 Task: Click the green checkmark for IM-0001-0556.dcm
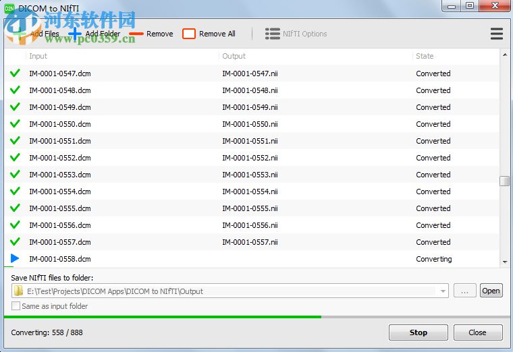[x=15, y=225]
